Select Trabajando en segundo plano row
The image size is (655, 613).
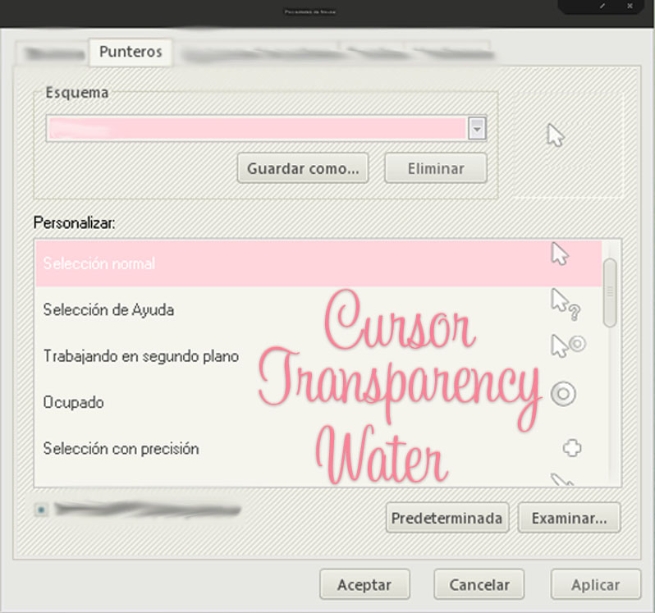(318, 356)
